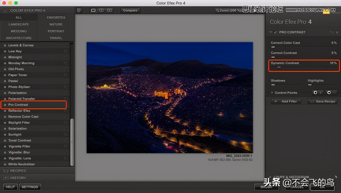This screenshot has width=341, height=193.
Task: Collapse the PRO CONTRAST filter section
Action: [270, 32]
